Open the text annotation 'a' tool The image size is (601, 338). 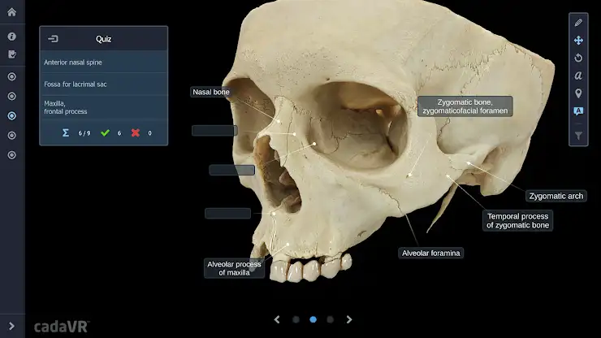click(578, 76)
